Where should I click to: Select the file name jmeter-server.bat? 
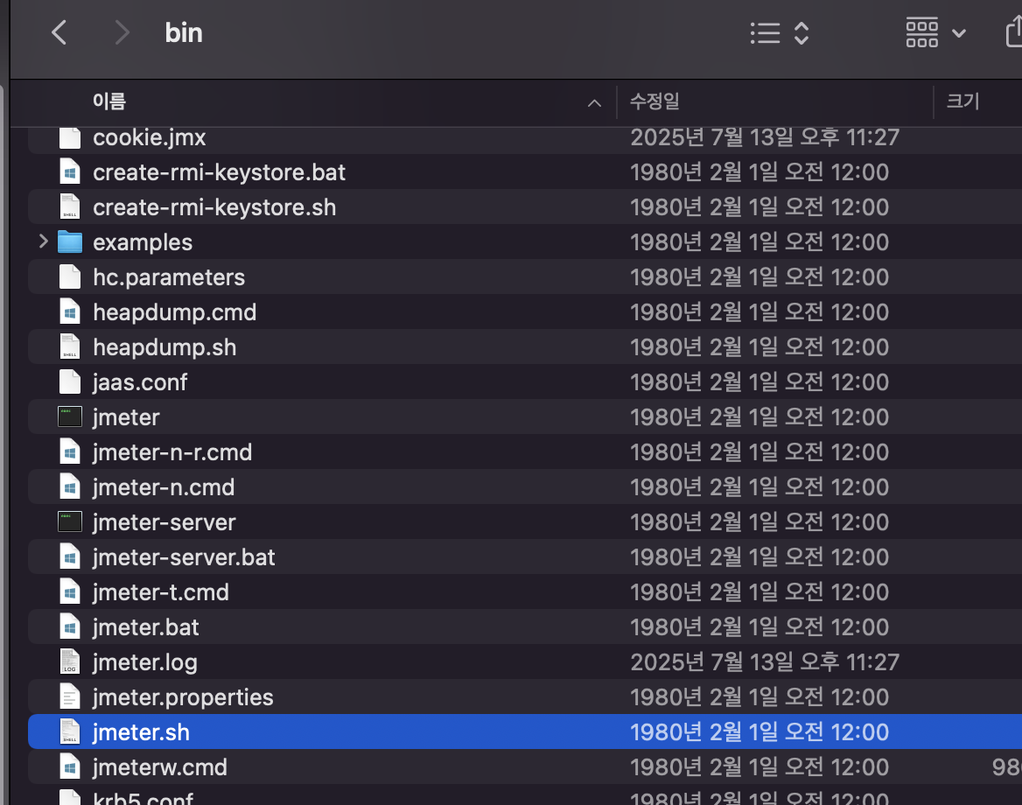click(184, 557)
